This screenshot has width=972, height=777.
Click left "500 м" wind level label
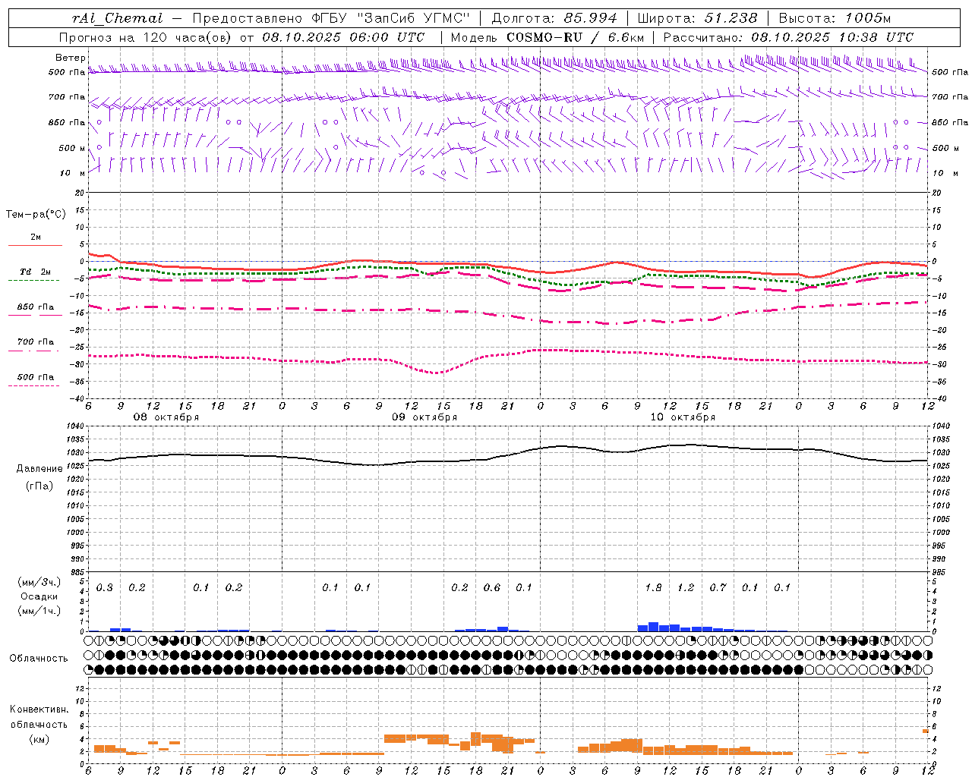tap(72, 148)
